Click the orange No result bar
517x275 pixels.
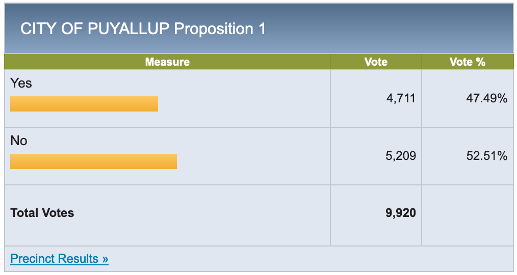93,161
